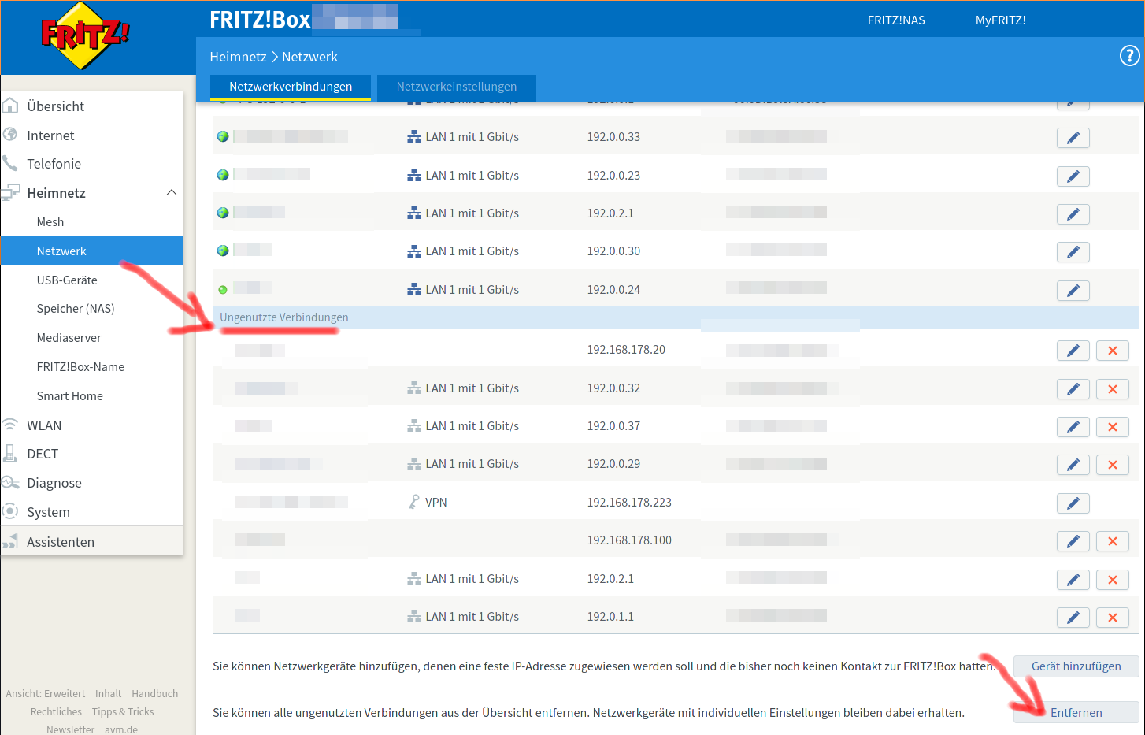Click the VPN key icon

(x=414, y=502)
